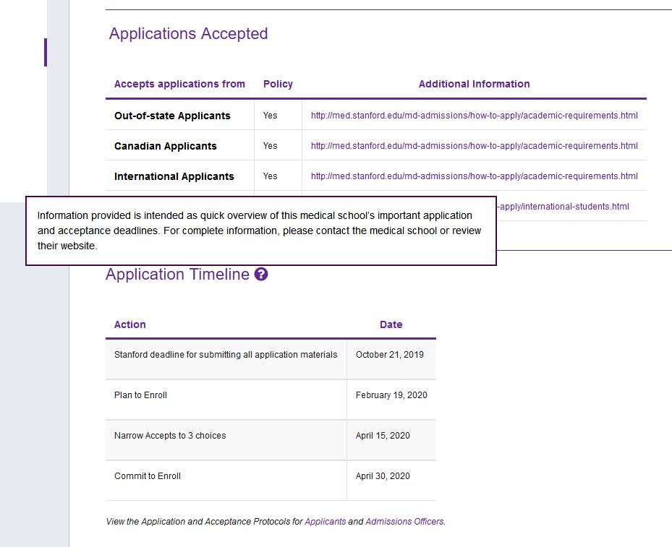Viewport: 672px width, 547px height.
Task: Open the Admissions Officers protocols link
Action: click(404, 522)
